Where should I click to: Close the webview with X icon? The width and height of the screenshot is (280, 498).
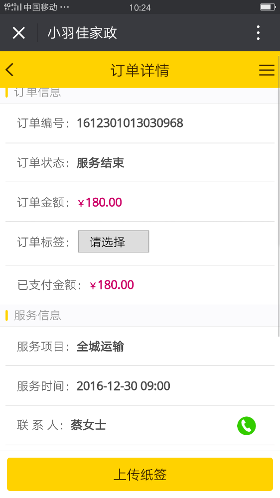tap(19, 33)
